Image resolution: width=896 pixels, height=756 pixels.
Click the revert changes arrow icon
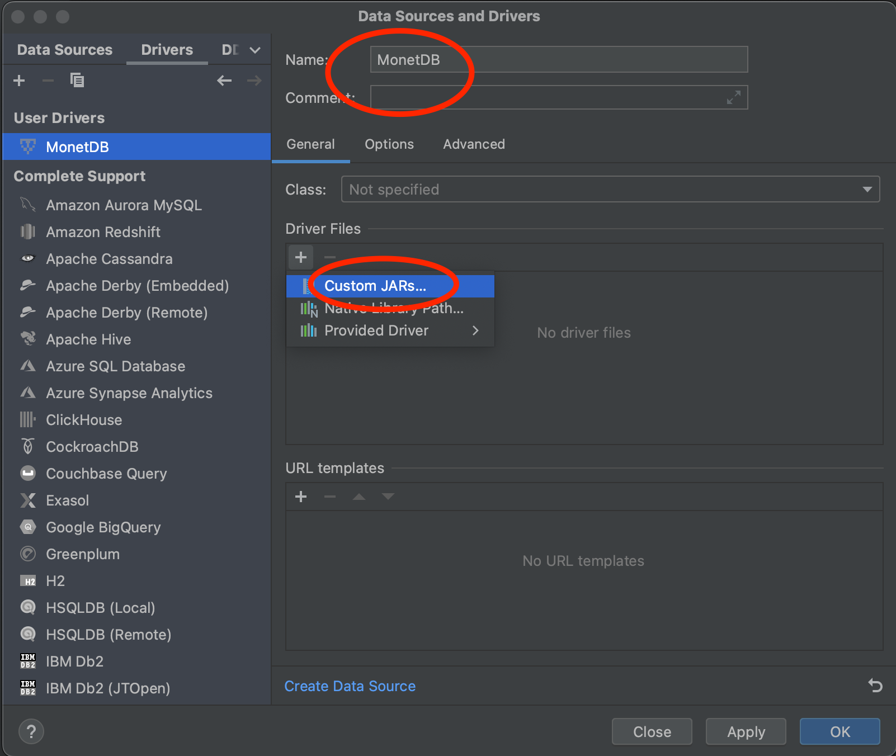point(875,685)
